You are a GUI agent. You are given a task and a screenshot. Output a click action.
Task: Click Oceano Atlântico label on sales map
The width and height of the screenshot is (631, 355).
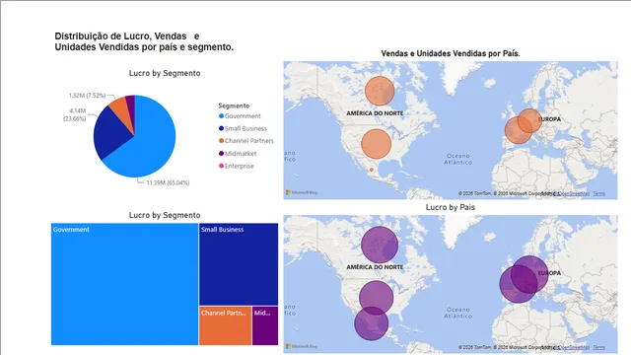click(457, 159)
